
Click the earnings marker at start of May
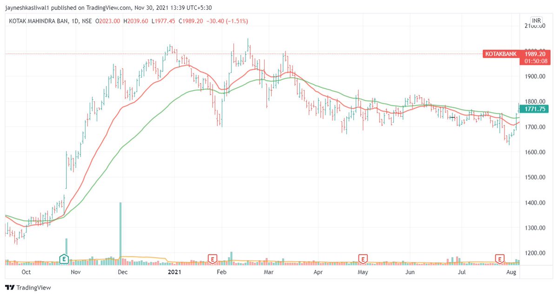[x=362, y=258]
